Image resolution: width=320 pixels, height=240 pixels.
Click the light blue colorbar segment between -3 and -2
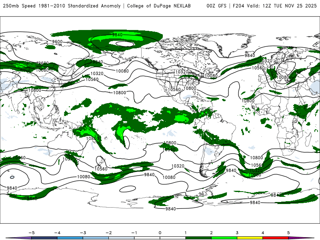tap(96, 238)
